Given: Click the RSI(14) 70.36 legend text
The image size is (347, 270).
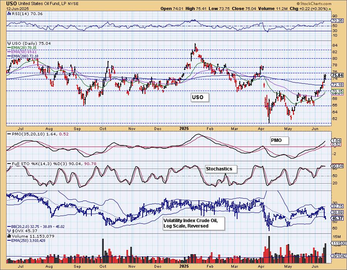Looking at the screenshot, I should pyautogui.click(x=27, y=14).
